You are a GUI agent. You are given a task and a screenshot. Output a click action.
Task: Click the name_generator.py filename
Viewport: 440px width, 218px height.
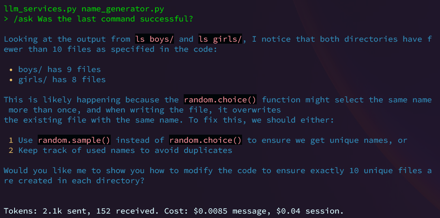(122, 9)
